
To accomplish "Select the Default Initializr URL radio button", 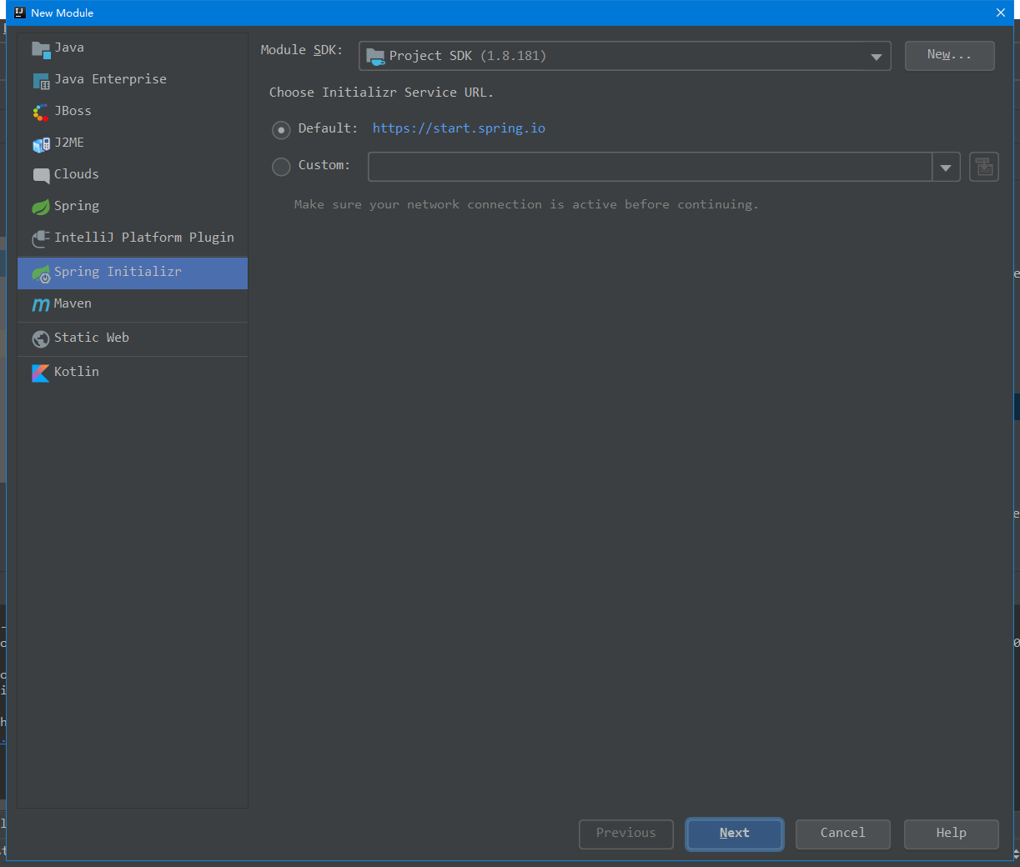I will click(x=281, y=130).
